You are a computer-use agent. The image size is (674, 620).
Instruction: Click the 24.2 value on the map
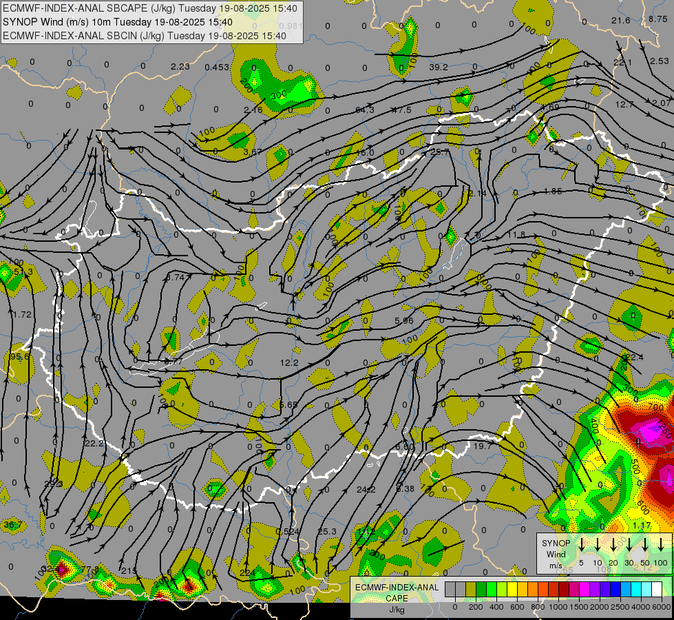pyautogui.click(x=366, y=489)
